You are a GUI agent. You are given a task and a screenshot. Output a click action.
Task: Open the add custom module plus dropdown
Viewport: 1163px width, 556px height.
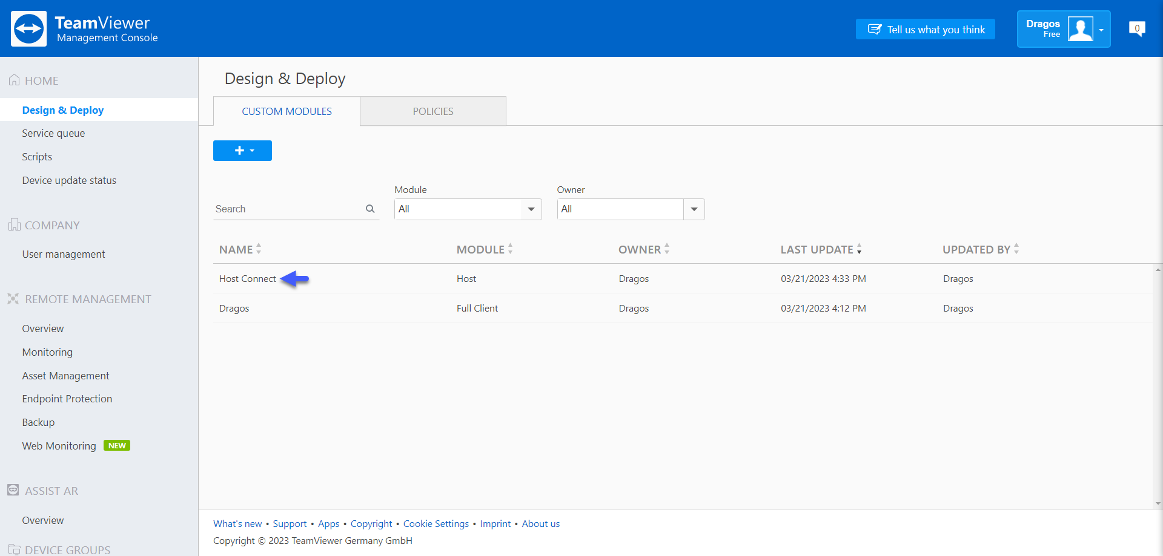click(242, 151)
